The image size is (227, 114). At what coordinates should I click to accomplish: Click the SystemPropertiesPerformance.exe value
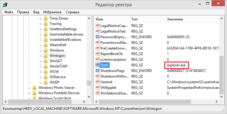click(193, 88)
